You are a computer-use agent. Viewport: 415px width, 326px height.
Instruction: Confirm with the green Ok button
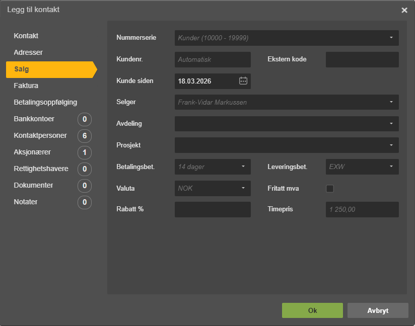tap(312, 310)
